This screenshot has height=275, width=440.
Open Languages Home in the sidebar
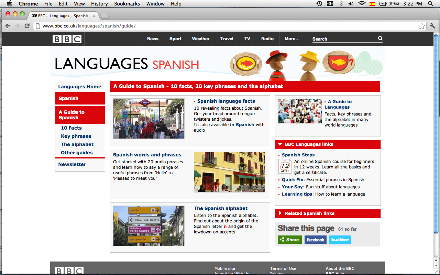[80, 87]
